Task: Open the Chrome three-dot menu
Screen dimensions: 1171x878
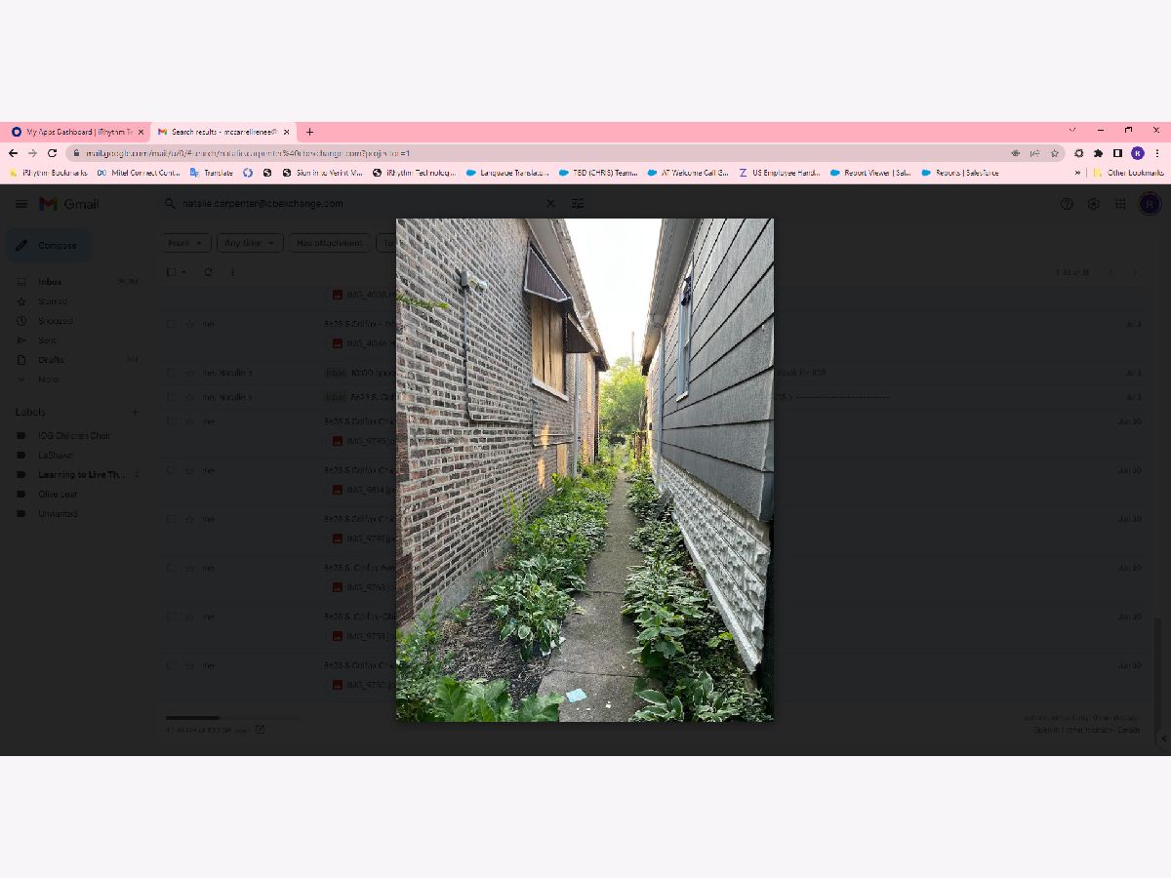Action: [1157, 153]
